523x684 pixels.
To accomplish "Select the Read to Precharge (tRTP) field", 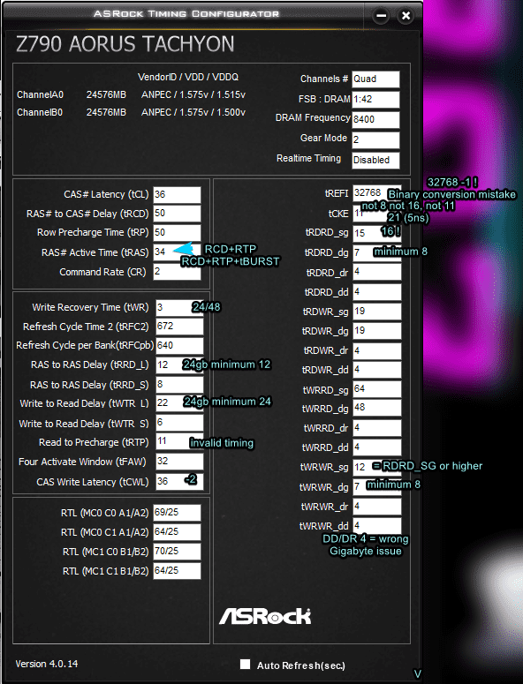I will coord(179,442).
